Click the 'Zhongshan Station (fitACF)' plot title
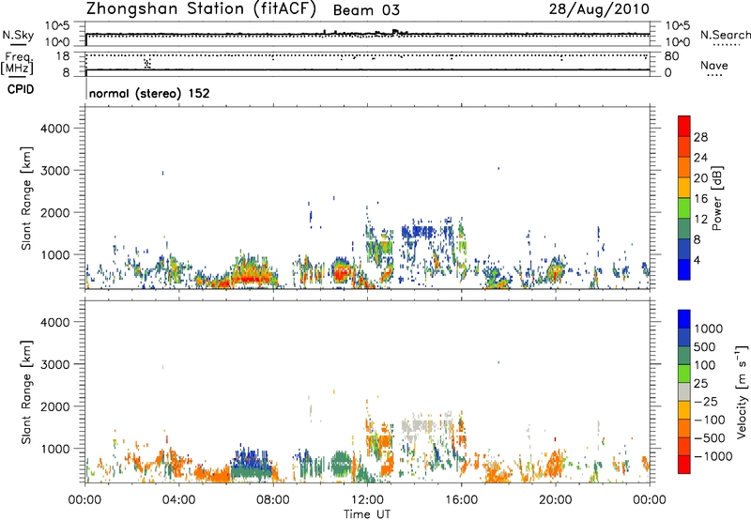The image size is (751, 520). (201, 9)
